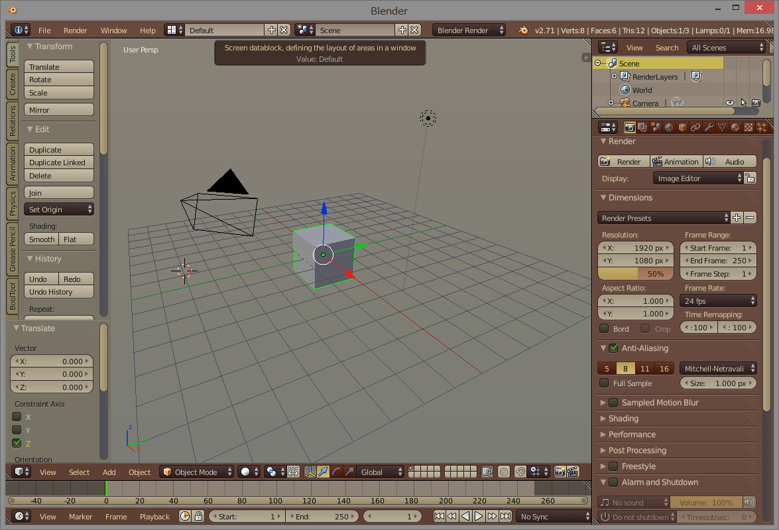Open the World properties globe tab
779x530 pixels.
click(669, 127)
